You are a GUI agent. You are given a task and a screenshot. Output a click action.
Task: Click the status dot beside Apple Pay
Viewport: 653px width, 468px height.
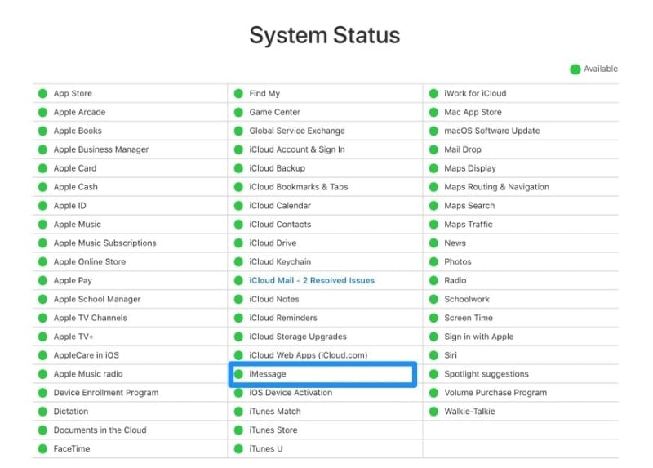point(42,281)
